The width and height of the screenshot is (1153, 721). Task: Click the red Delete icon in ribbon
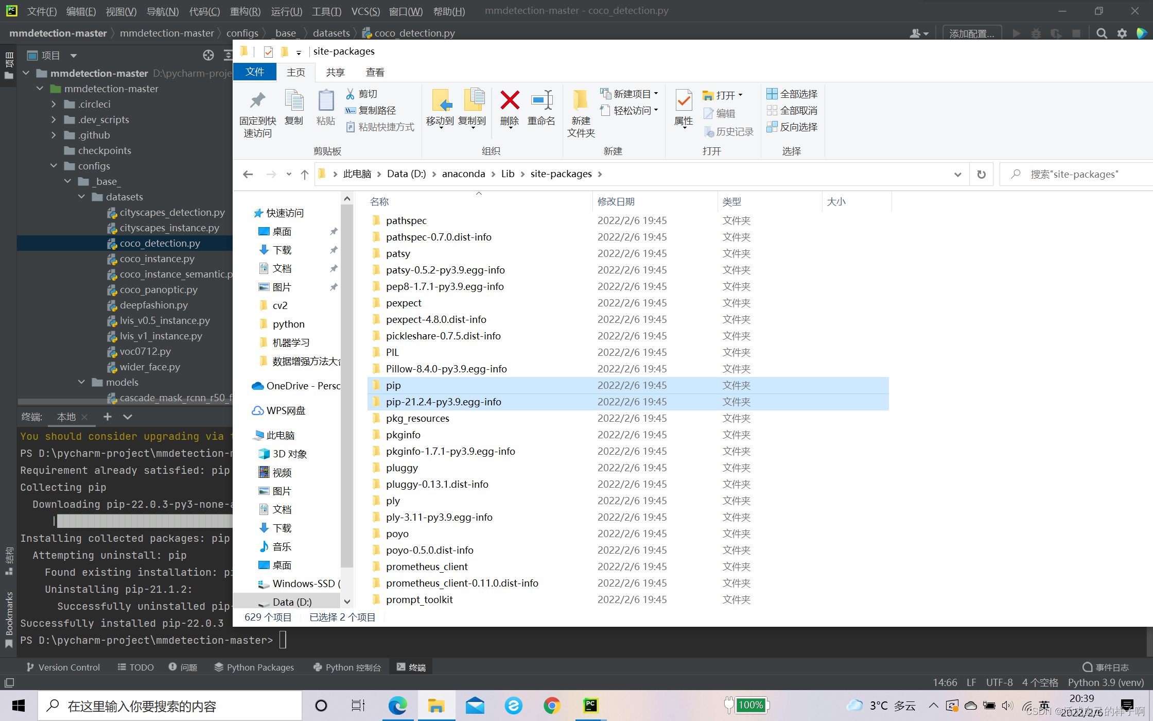tap(510, 101)
